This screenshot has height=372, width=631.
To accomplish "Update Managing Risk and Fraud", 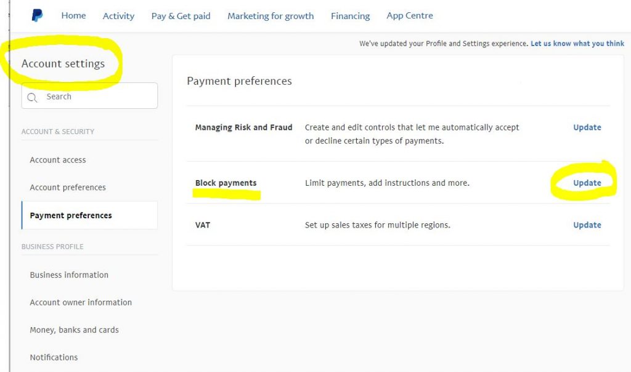I will (587, 127).
